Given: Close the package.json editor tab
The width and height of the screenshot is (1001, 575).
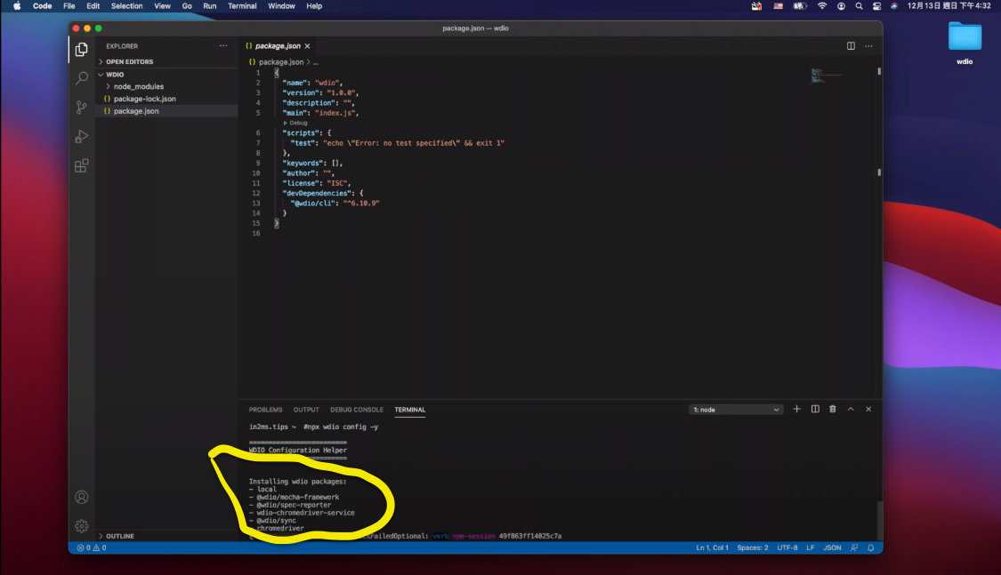Looking at the screenshot, I should click(x=307, y=46).
